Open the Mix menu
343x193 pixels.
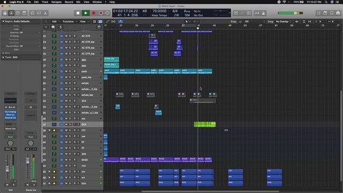coord(78,2)
